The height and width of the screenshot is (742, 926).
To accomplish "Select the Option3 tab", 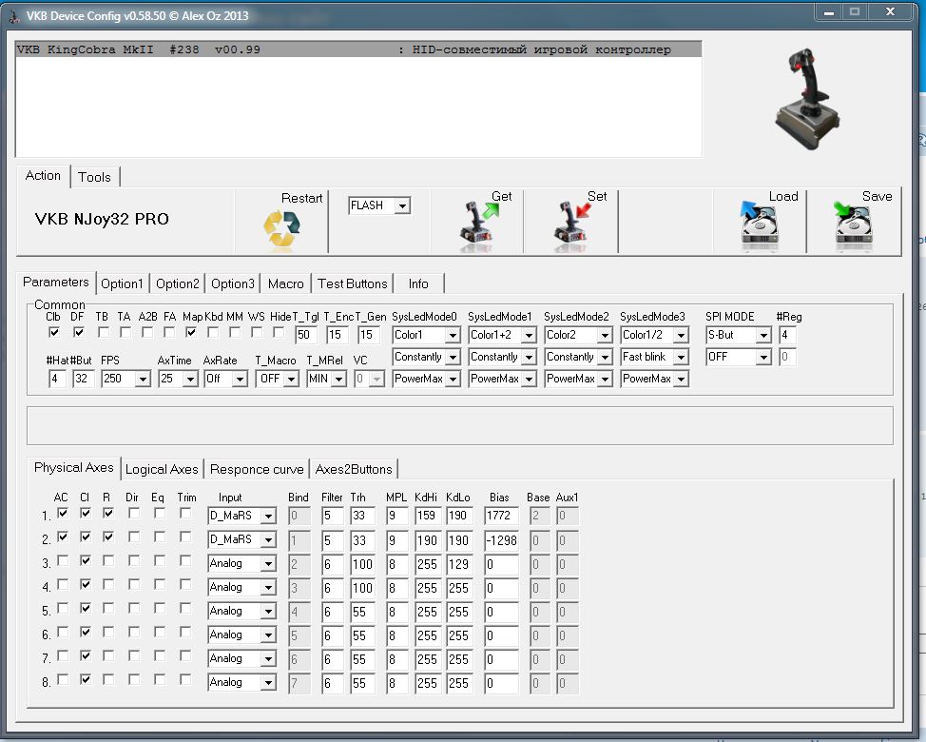I will tap(233, 283).
